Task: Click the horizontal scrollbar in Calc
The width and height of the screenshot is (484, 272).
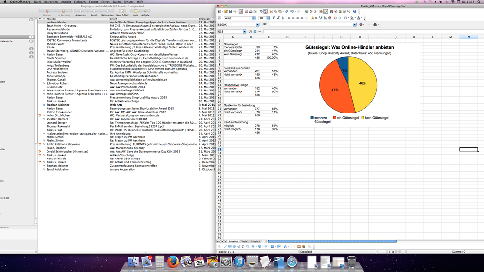Action: (x=332, y=241)
